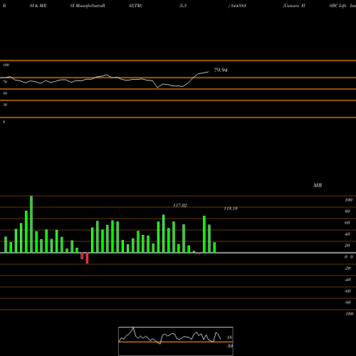
Task: Click the RSI axis label 30
Action: [x=5, y=105]
